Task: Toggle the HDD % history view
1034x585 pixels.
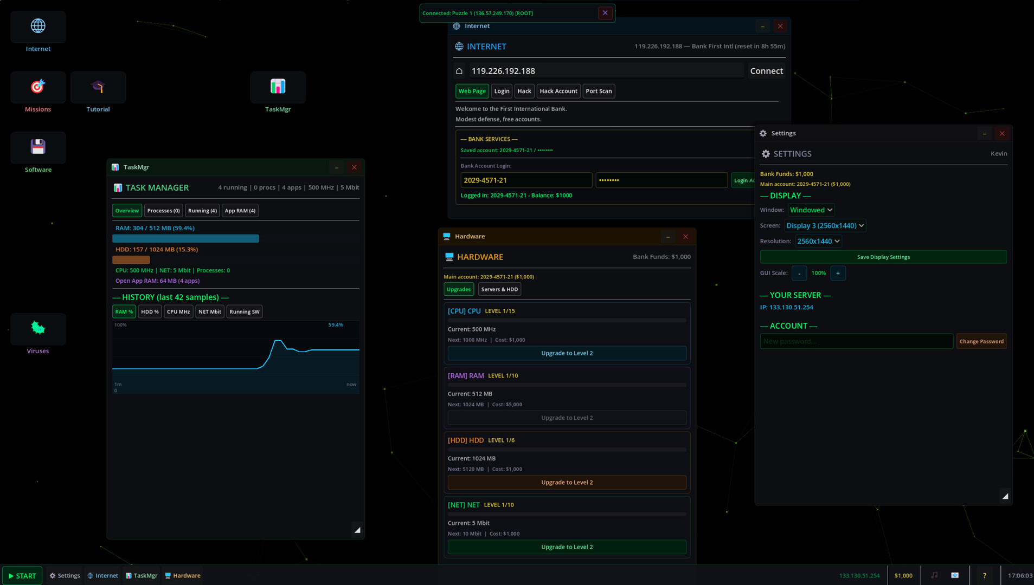Action: pos(150,311)
